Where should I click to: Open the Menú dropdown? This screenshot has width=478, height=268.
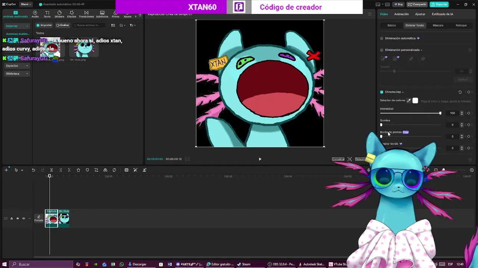point(26,4)
